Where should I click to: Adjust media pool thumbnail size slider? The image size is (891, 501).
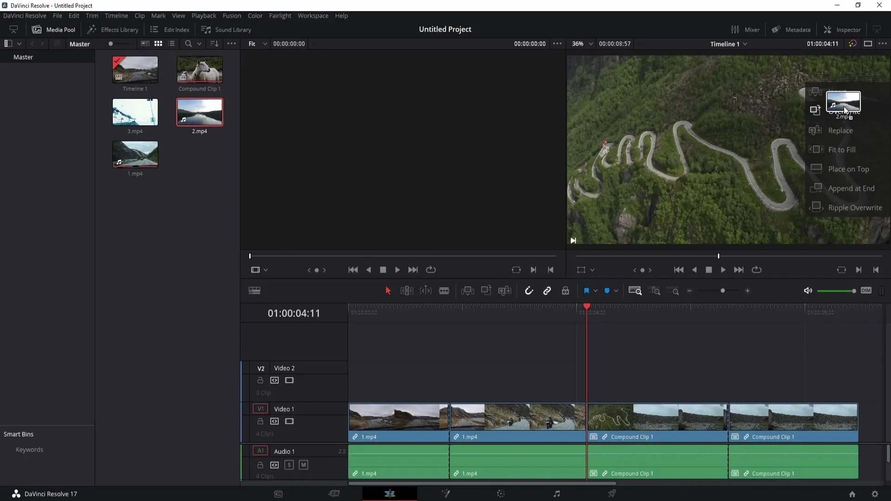point(110,44)
